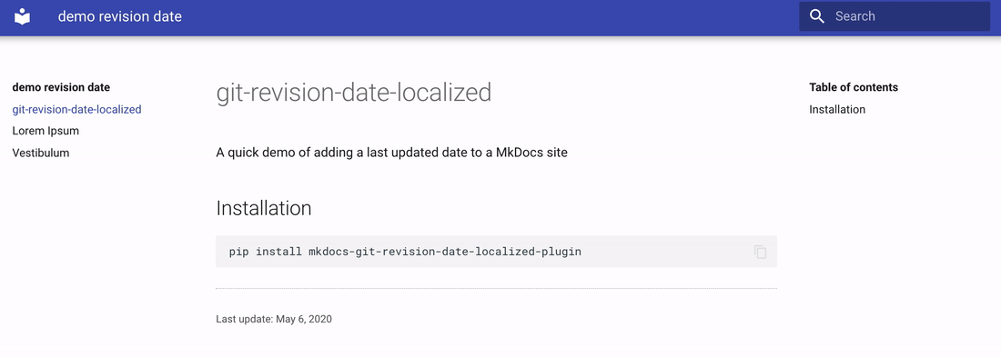This screenshot has height=357, width=1001.
Task: Click the dotted divider above Last update
Action: 496,289
